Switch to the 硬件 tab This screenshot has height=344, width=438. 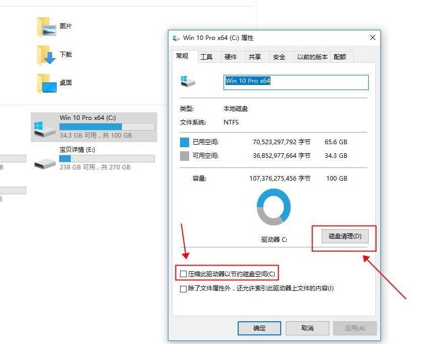click(231, 57)
